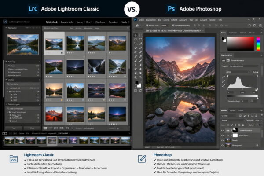This screenshot has height=176, width=264.
Task: Select the Horizontal Type tool in Photoshop
Action: [x=136, y=65]
